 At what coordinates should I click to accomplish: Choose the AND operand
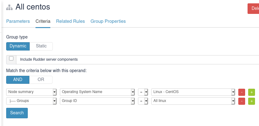pyautogui.click(x=18, y=80)
